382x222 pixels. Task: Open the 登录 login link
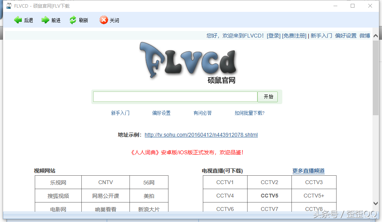(x=274, y=36)
